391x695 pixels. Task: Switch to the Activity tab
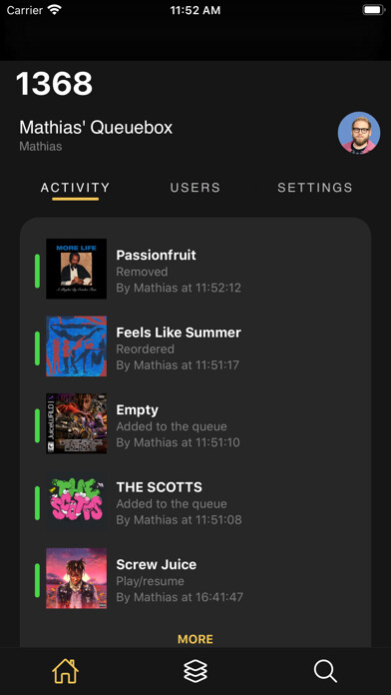75,188
